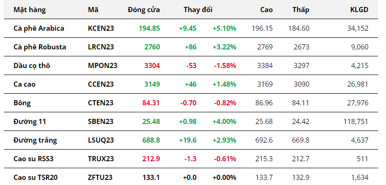Select the Arabica closing price 194.85
The width and height of the screenshot is (386, 185).
149,28
